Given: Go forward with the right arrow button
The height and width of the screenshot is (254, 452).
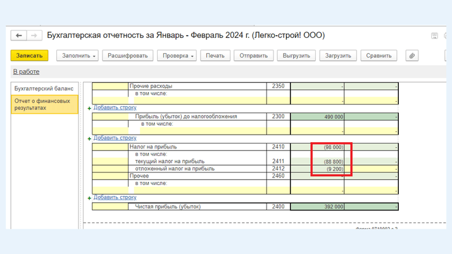Looking at the screenshot, I should pyautogui.click(x=34, y=35).
